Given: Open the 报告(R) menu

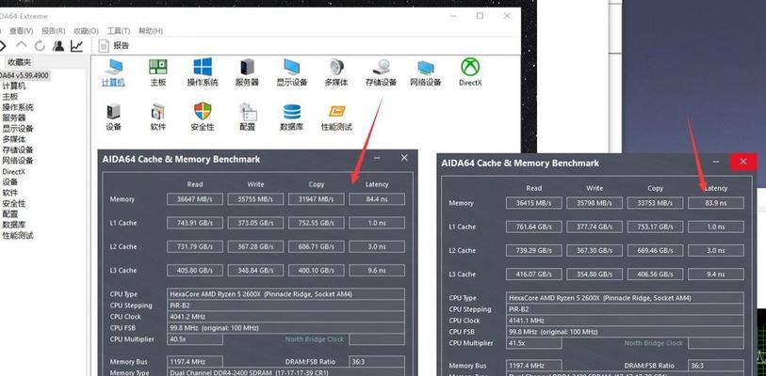Looking at the screenshot, I should (x=54, y=31).
